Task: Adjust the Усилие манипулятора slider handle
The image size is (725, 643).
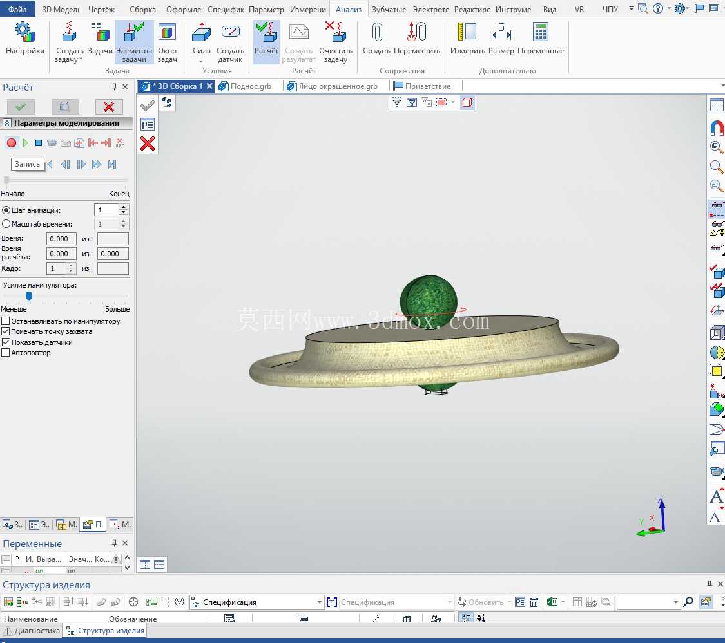Action: click(28, 295)
